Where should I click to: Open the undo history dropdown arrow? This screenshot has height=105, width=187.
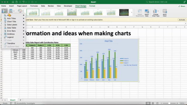pos(26,2)
